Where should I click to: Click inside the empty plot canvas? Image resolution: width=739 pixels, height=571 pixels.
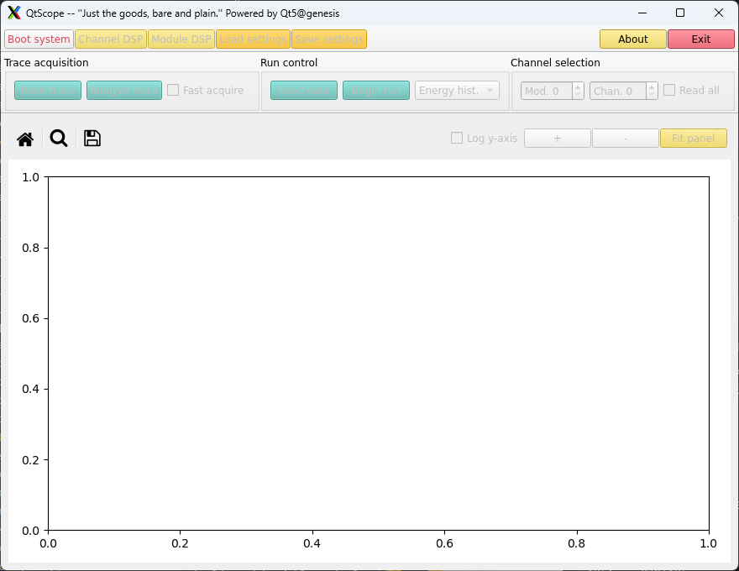point(379,354)
